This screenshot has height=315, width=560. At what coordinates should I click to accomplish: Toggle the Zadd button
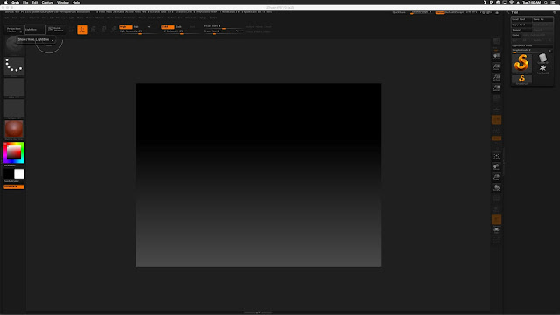(x=167, y=27)
